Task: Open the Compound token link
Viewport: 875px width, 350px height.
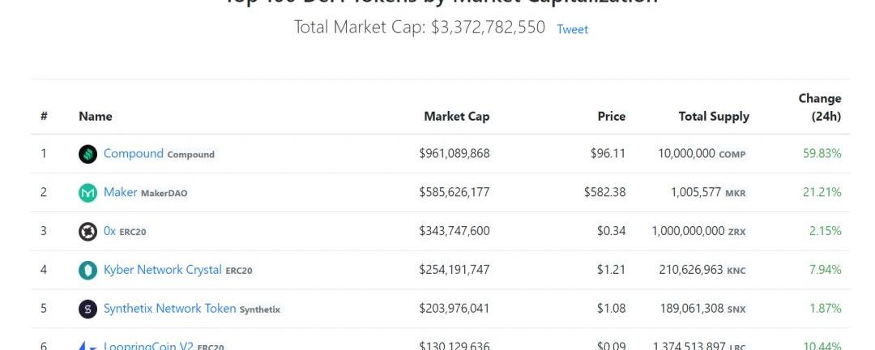Action: [134, 153]
